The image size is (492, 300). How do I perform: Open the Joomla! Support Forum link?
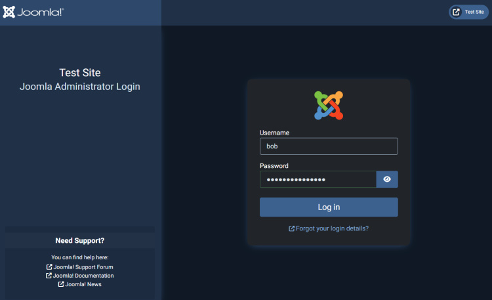[x=83, y=267]
